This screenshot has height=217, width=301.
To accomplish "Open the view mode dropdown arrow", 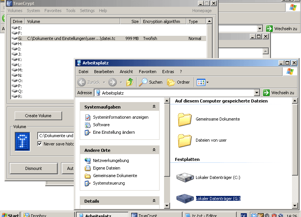I will coord(208,83).
